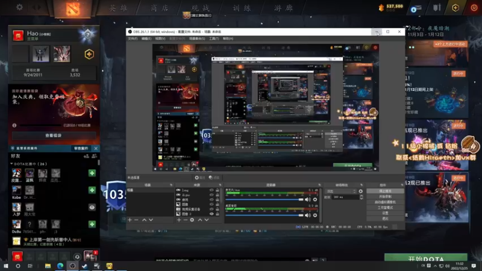482x271 pixels.
Task: Remove scene with the minus icon
Action: pyautogui.click(x=136, y=220)
